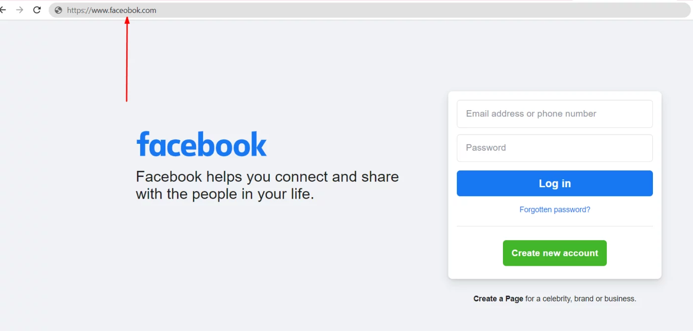Open the Forgotten password? link
Viewport: 693px width, 331px height.
click(x=554, y=209)
